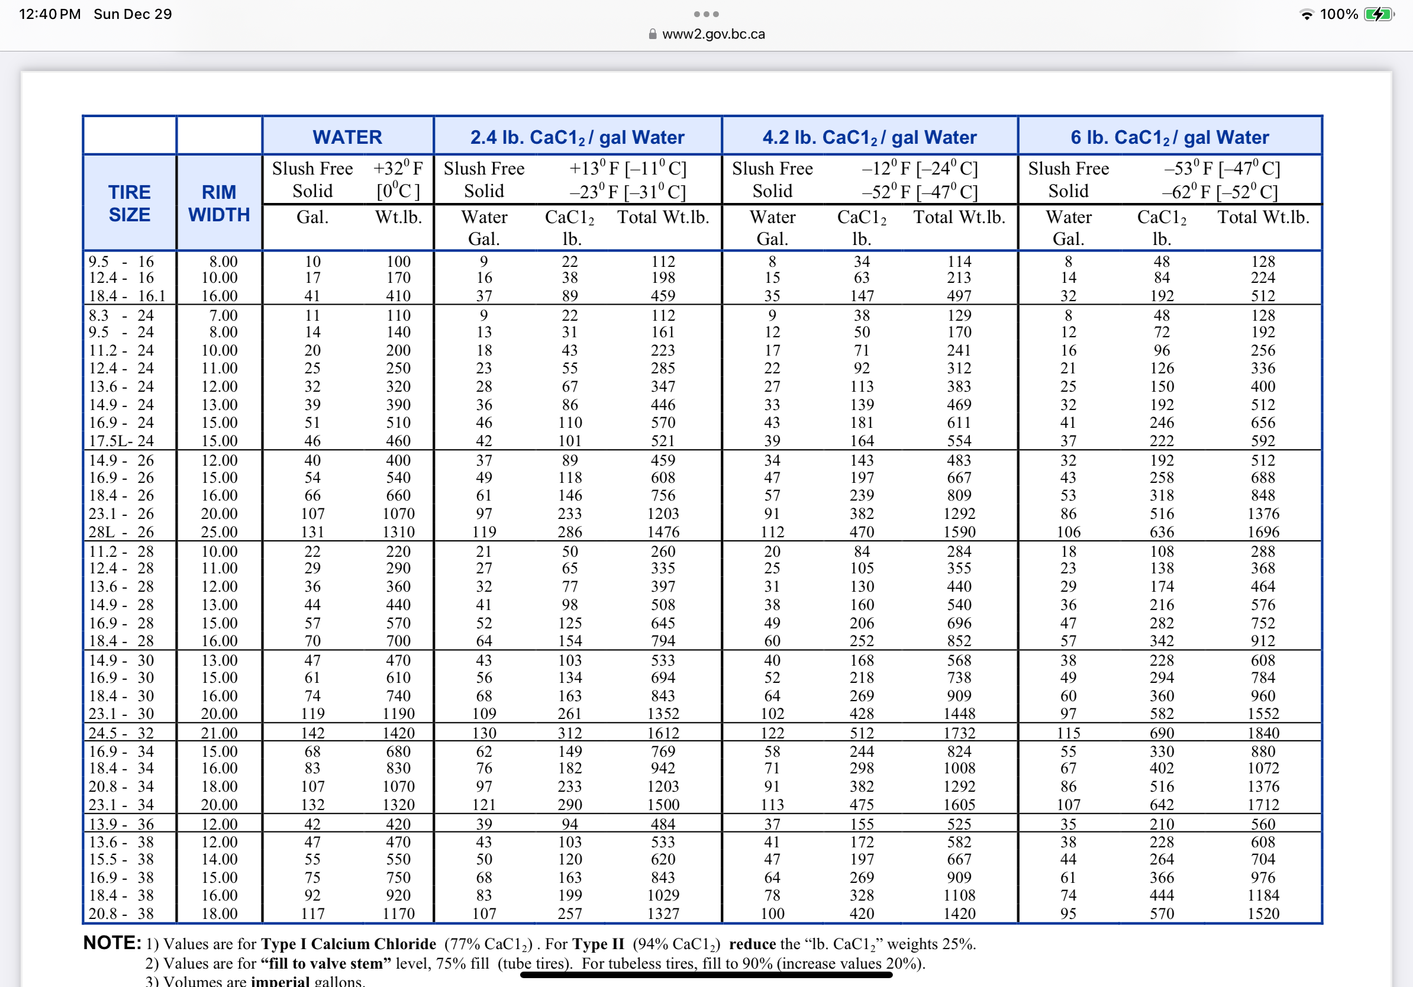Tap the Wi-Fi status icon
The width and height of the screenshot is (1413, 987).
(x=1306, y=14)
